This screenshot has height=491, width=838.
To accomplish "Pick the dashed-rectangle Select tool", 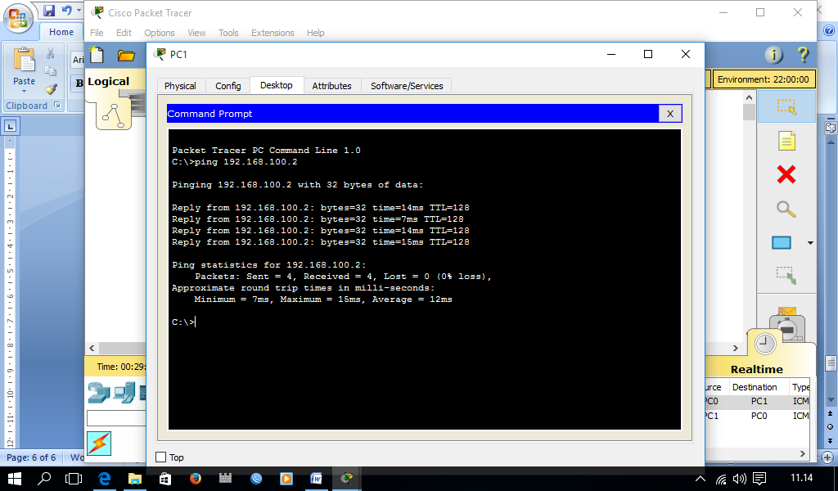I will pyautogui.click(x=786, y=107).
